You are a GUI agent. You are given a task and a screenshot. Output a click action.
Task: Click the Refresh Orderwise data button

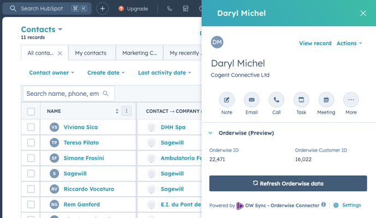[x=288, y=183]
